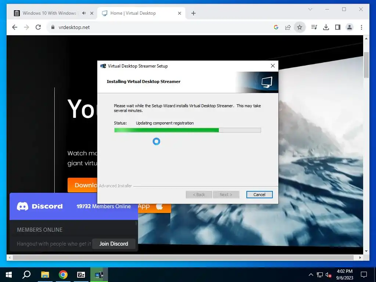The width and height of the screenshot is (376, 282).
Task: Open the Chrome profile avatar
Action: pos(350,27)
